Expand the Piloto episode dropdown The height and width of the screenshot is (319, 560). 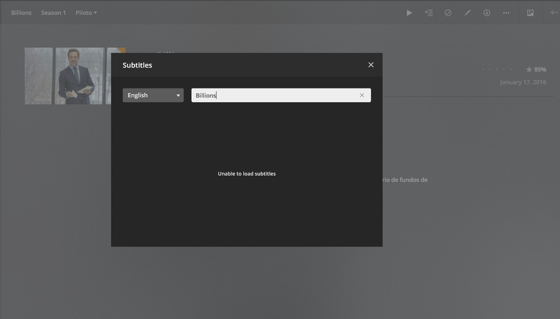(x=86, y=13)
